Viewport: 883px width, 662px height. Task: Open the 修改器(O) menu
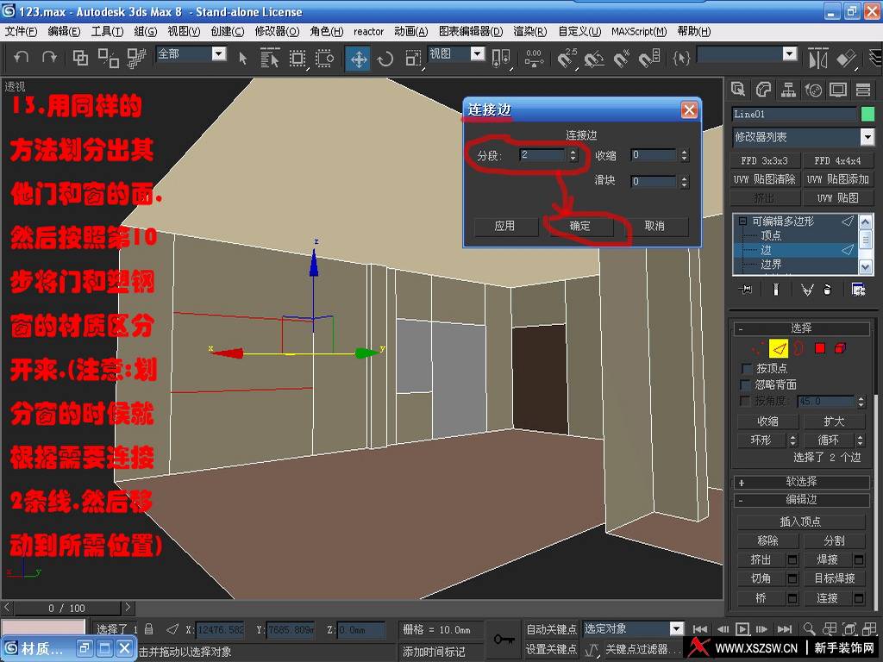click(276, 32)
